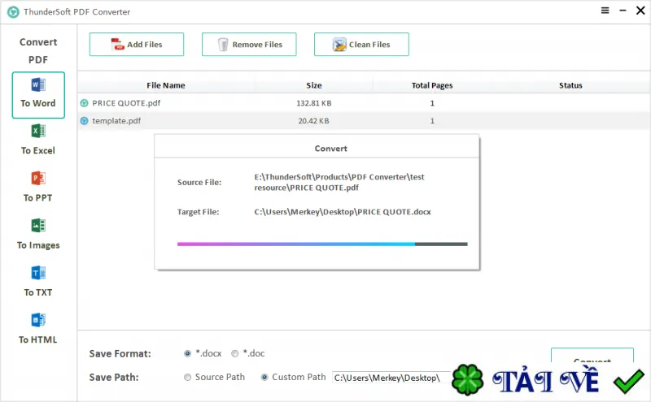Click the Add Files button
The width and height of the screenshot is (651, 402).
pyautogui.click(x=137, y=45)
